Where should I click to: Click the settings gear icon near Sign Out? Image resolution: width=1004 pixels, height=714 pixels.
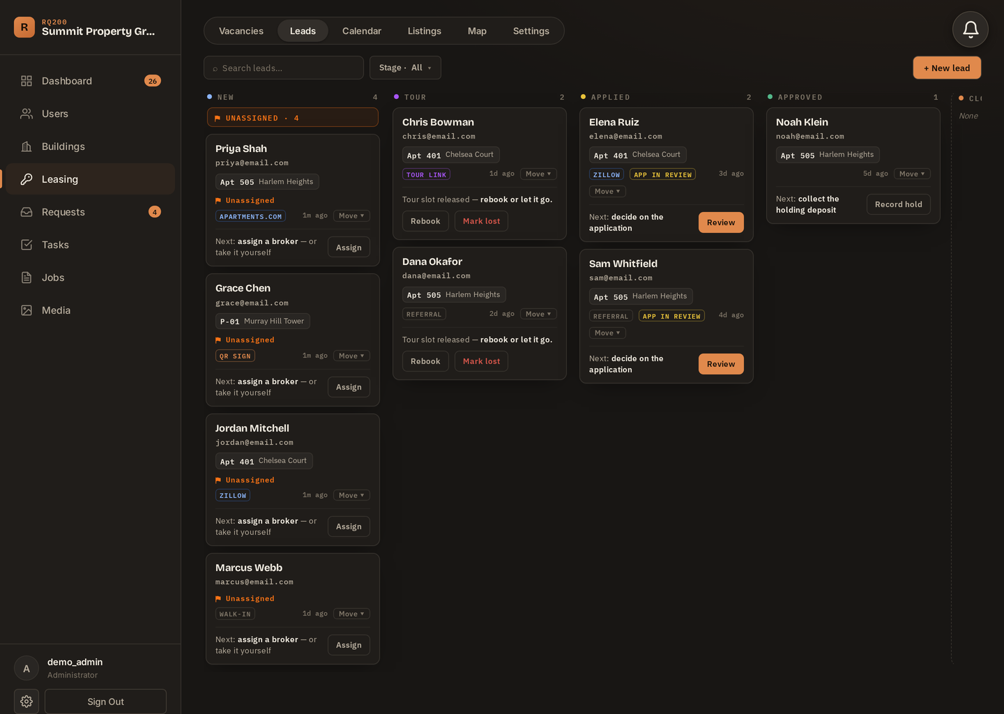coord(26,701)
